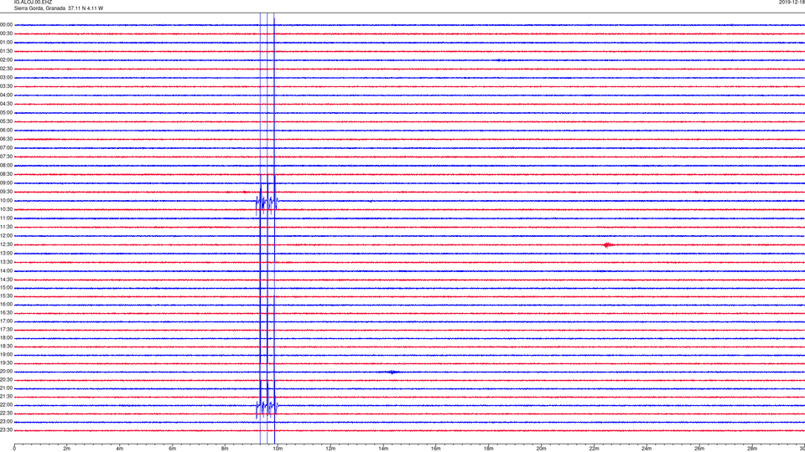Click the "10:30" time label
The image size is (805, 452).
[6, 209]
